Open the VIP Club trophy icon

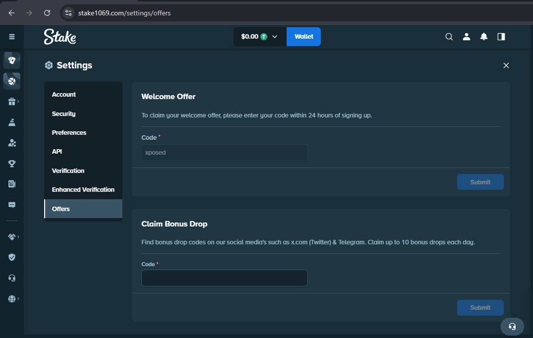pos(12,164)
